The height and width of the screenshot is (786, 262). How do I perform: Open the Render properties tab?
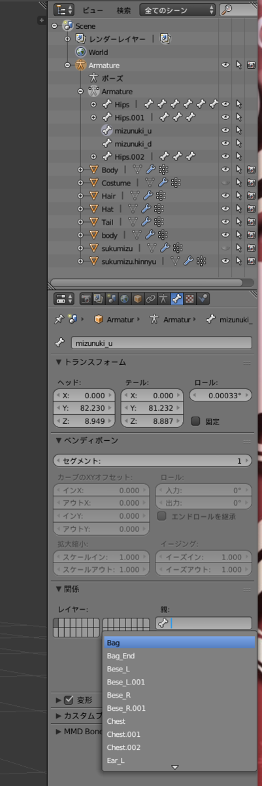[86, 299]
